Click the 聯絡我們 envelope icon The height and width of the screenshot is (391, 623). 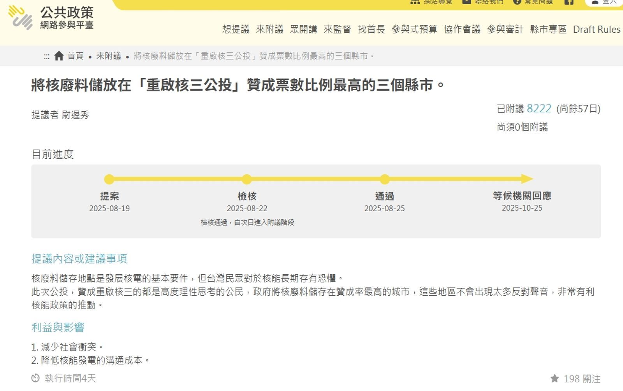click(466, 2)
